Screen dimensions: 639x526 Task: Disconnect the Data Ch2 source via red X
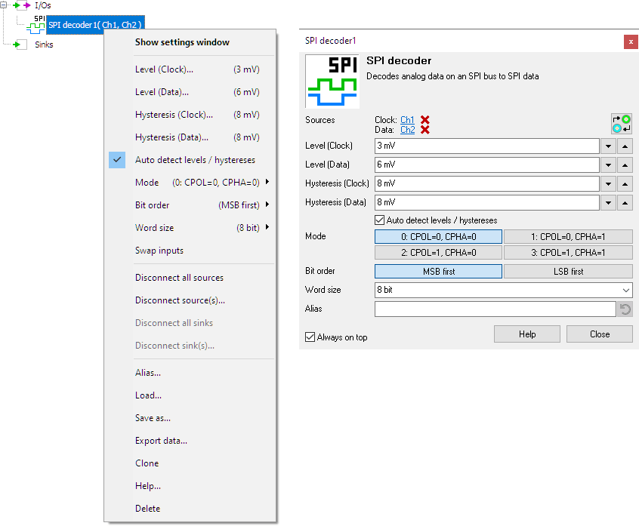[x=424, y=129]
